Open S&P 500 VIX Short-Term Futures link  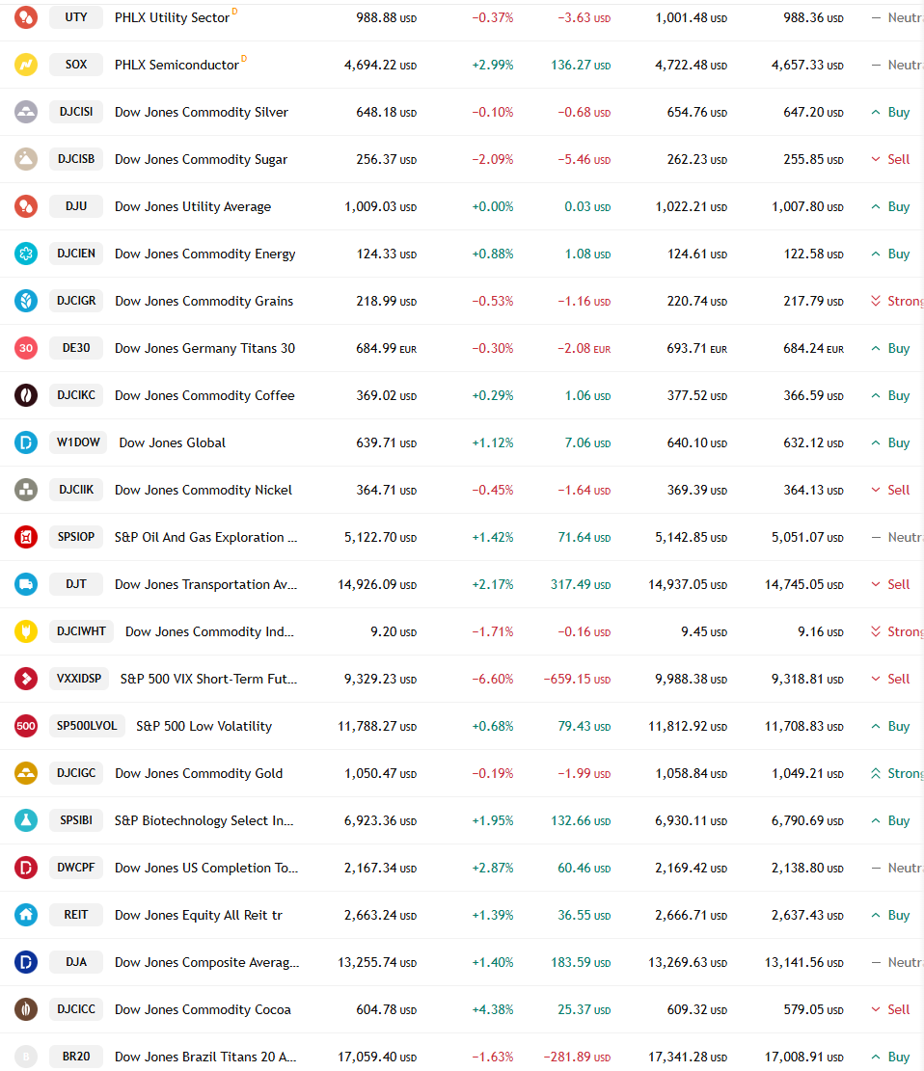[x=208, y=679]
